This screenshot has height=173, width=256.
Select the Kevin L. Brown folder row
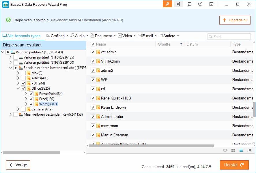pyautogui.click(x=170, y=107)
